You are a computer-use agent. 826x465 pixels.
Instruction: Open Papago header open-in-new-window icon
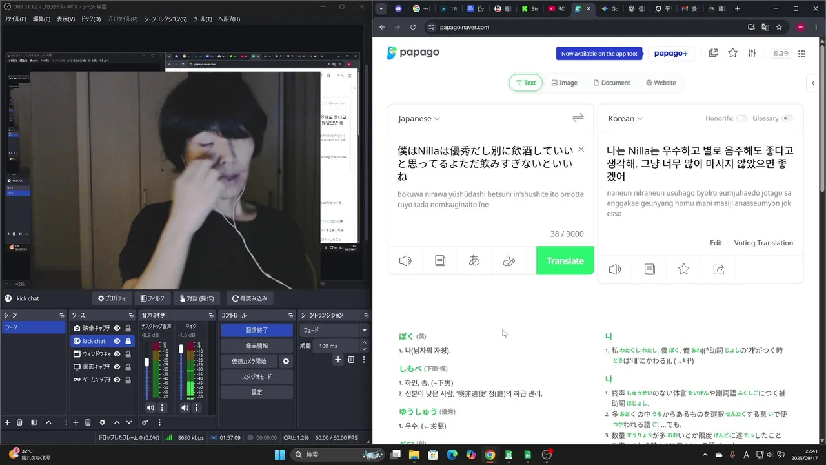click(713, 53)
